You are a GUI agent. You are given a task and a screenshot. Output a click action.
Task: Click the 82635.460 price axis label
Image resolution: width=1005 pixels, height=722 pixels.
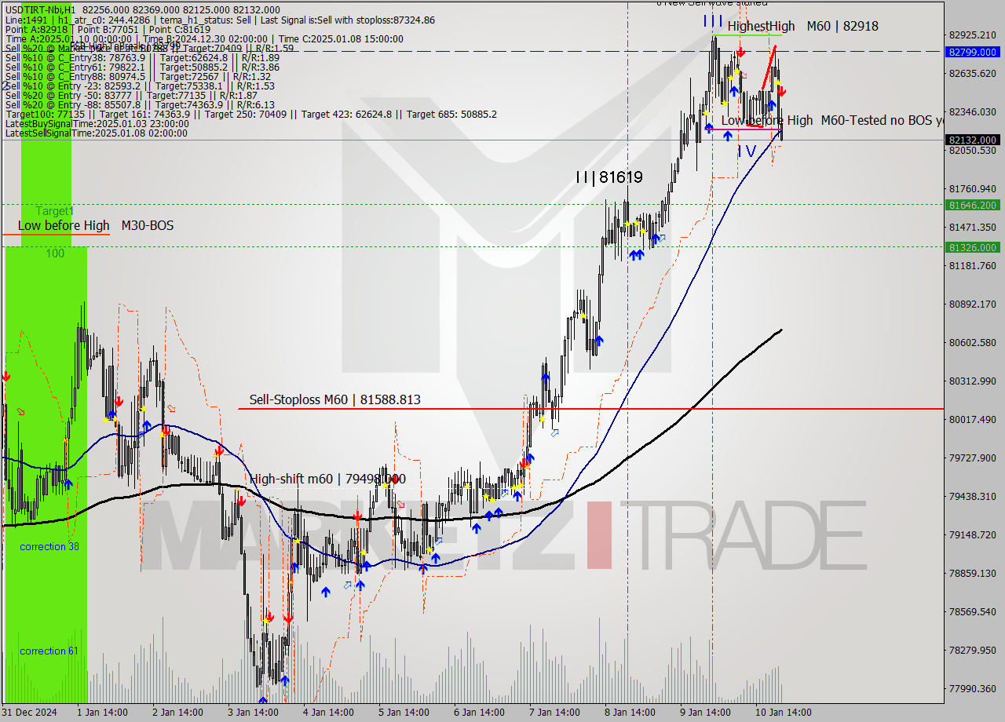click(973, 73)
